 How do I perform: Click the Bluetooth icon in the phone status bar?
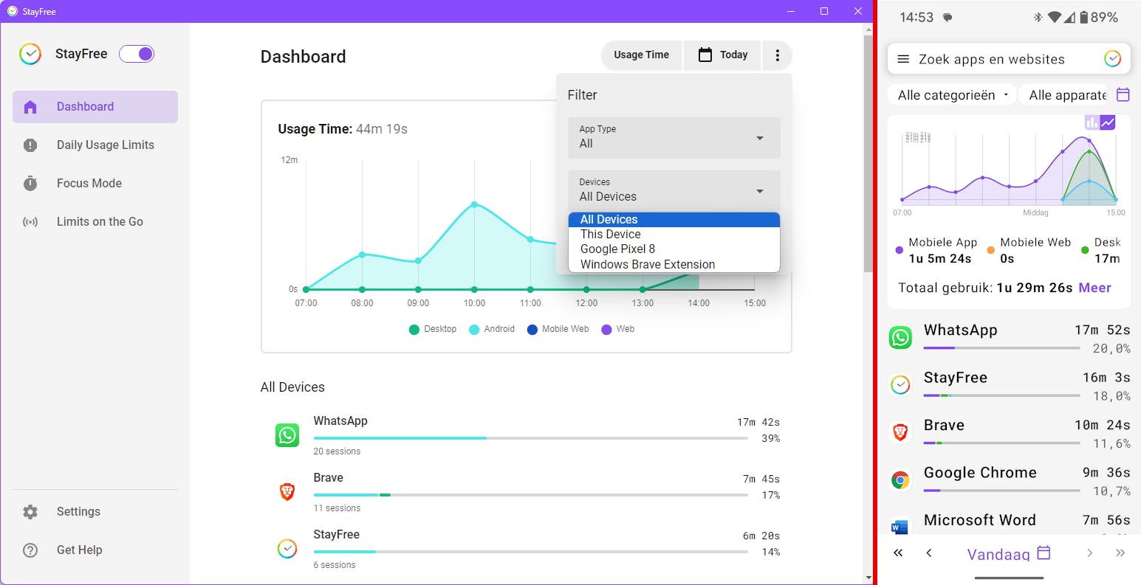click(1038, 17)
